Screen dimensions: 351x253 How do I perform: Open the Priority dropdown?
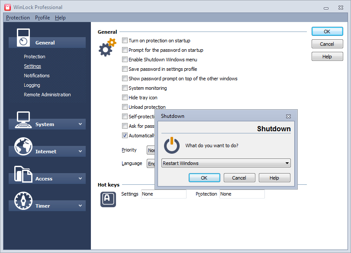coord(151,150)
